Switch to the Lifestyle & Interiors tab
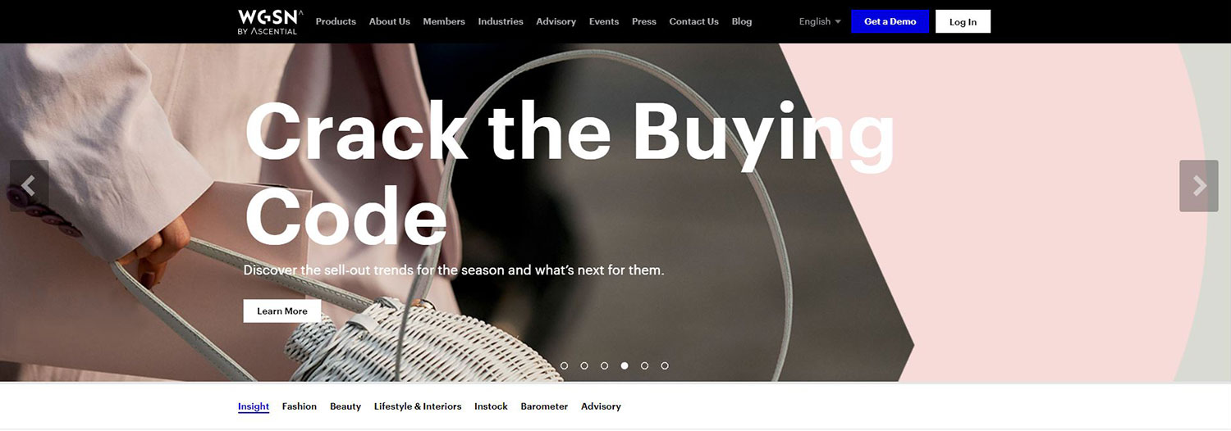This screenshot has height=431, width=1231. coord(418,406)
